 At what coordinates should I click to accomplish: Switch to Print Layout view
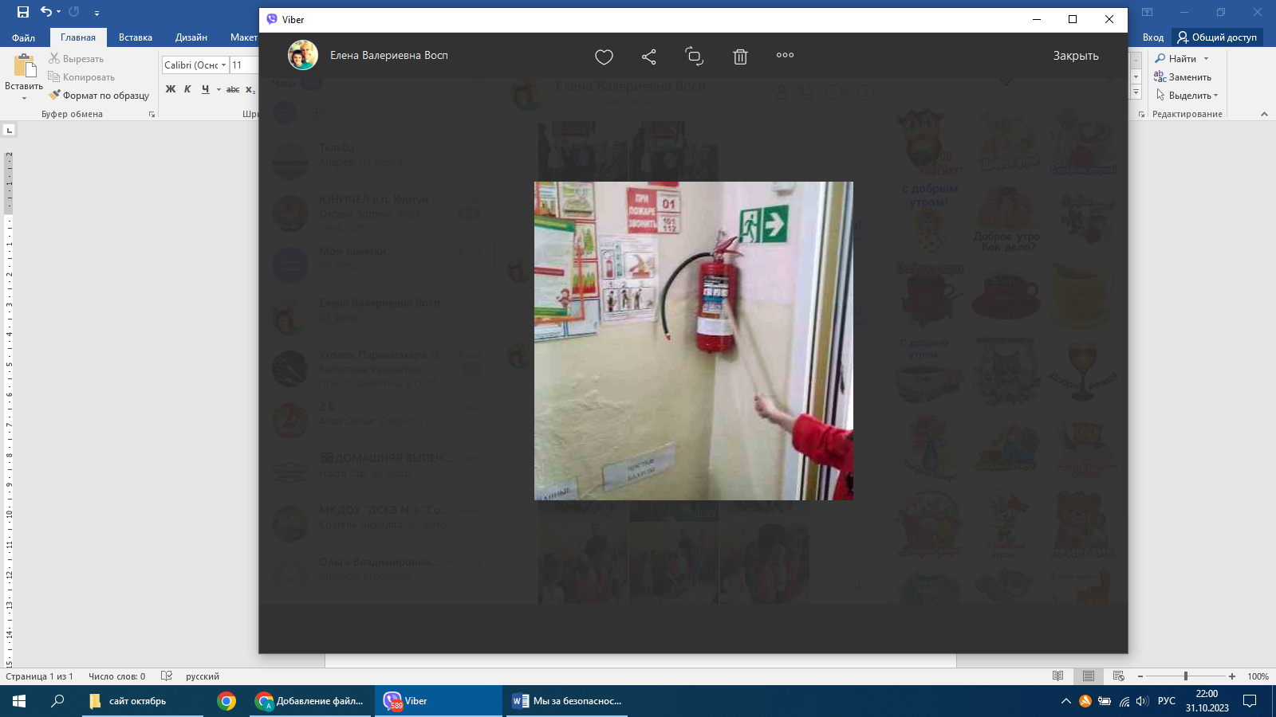pyautogui.click(x=1089, y=676)
